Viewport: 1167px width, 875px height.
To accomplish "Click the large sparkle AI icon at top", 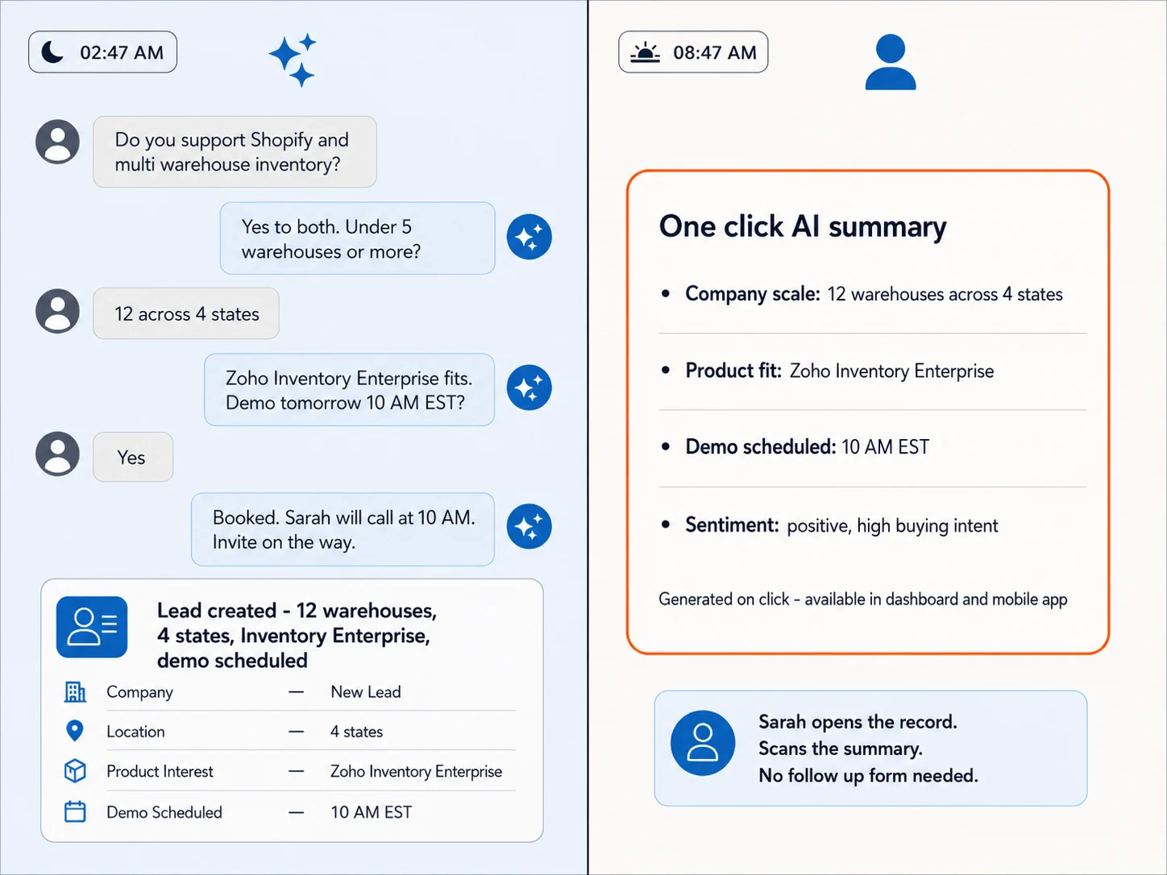I will pyautogui.click(x=293, y=60).
